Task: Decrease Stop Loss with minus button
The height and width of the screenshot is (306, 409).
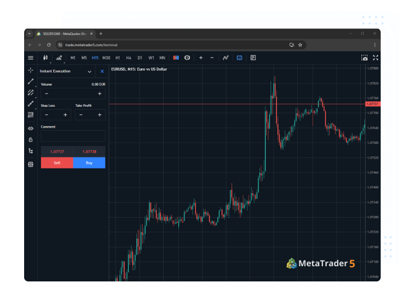Action: 47,115
